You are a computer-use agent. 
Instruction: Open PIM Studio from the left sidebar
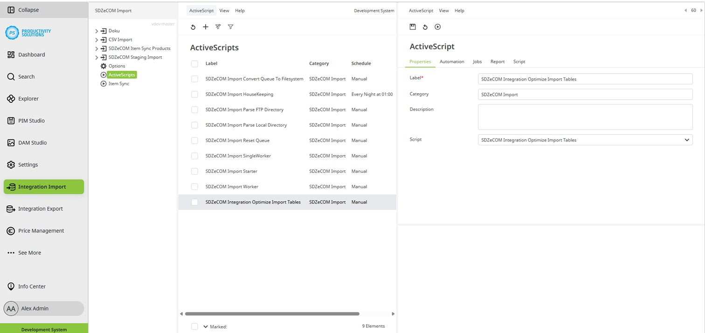[31, 120]
